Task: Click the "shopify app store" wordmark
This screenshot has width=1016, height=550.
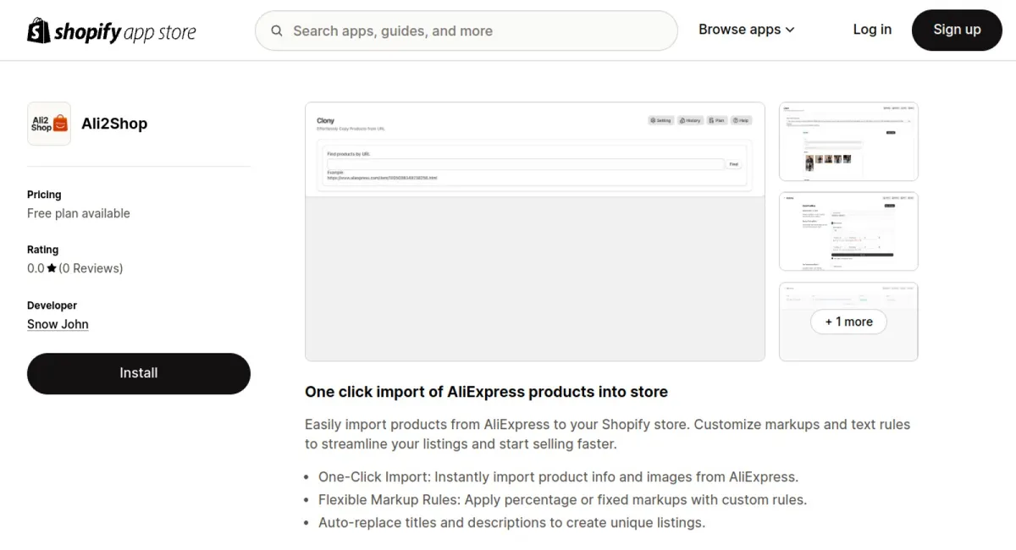Action: click(x=124, y=32)
